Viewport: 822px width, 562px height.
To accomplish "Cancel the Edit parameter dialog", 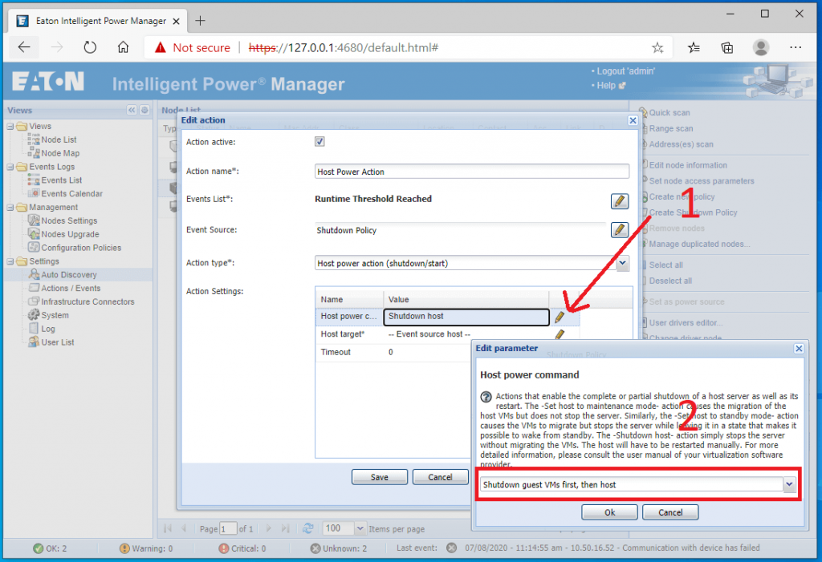I will (670, 512).
